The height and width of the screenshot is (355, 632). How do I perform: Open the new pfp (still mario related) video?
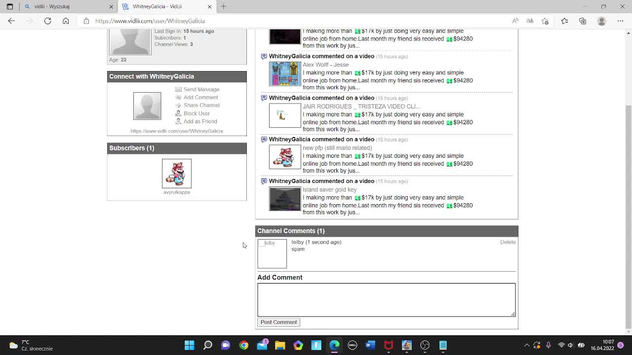tap(337, 148)
